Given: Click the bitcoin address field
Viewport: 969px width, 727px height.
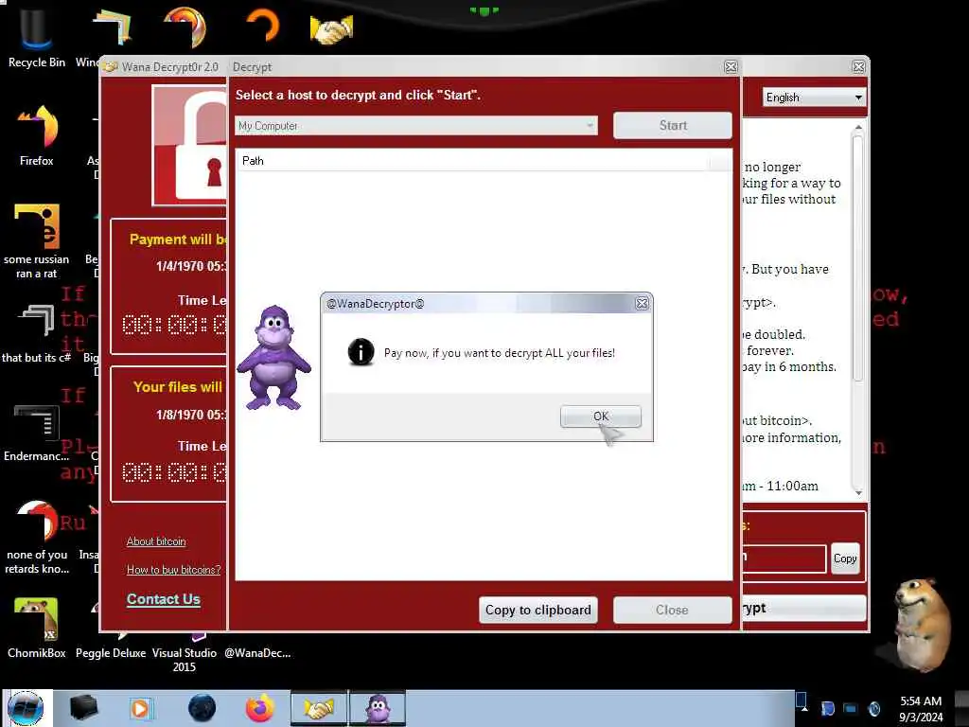Looking at the screenshot, I should point(784,559).
